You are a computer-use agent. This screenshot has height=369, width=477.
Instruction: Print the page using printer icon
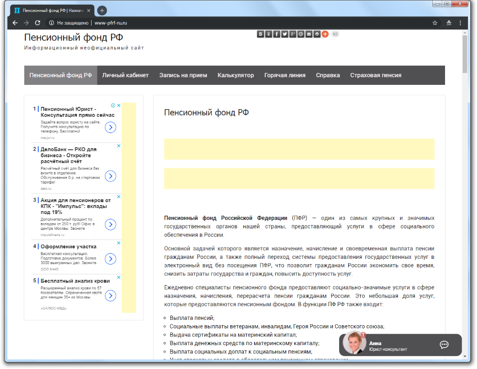coord(317,34)
